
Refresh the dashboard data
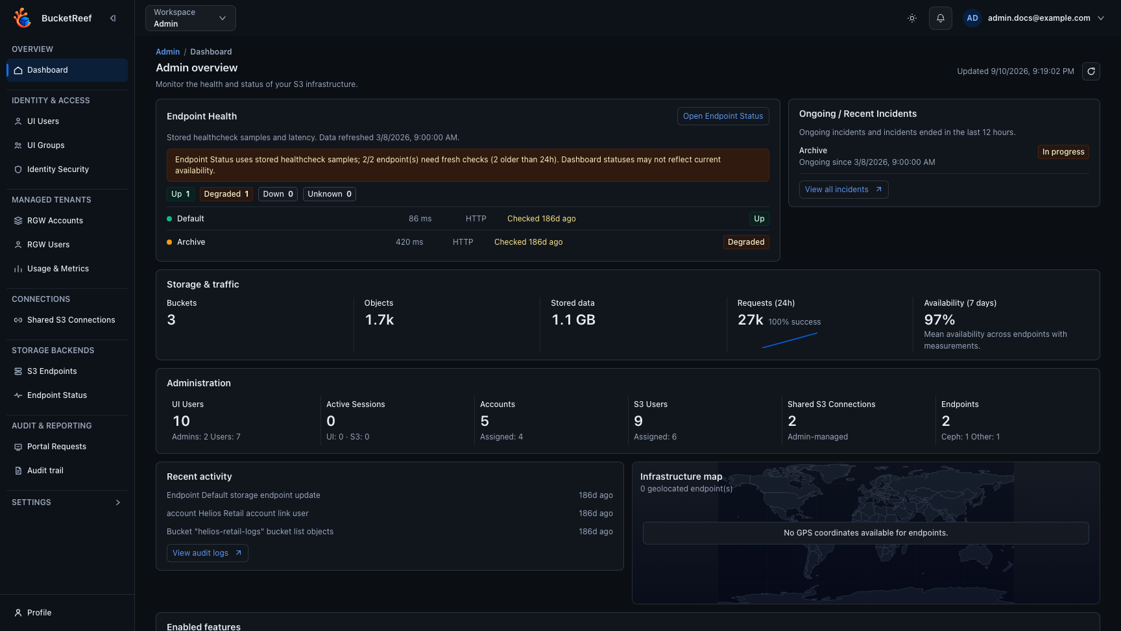(1091, 71)
